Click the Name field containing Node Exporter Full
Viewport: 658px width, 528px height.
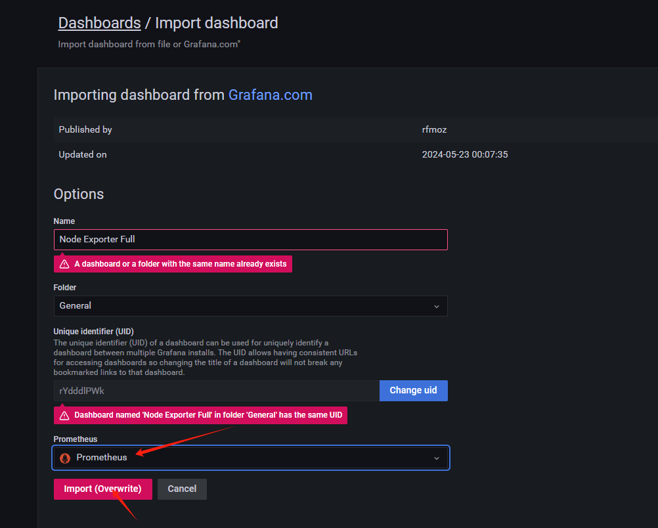[251, 240]
